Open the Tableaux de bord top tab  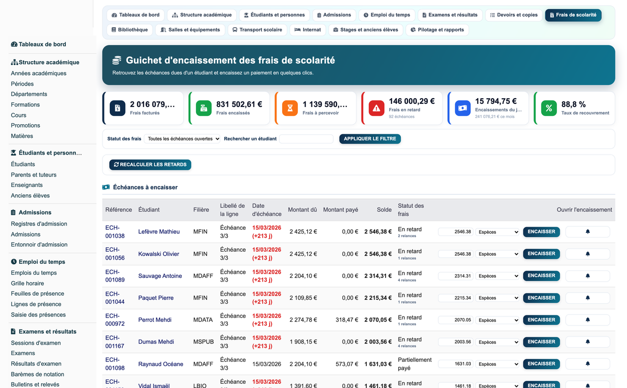point(135,15)
